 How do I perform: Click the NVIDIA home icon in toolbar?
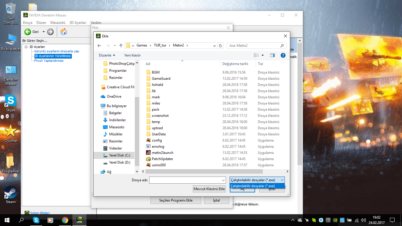point(64,32)
